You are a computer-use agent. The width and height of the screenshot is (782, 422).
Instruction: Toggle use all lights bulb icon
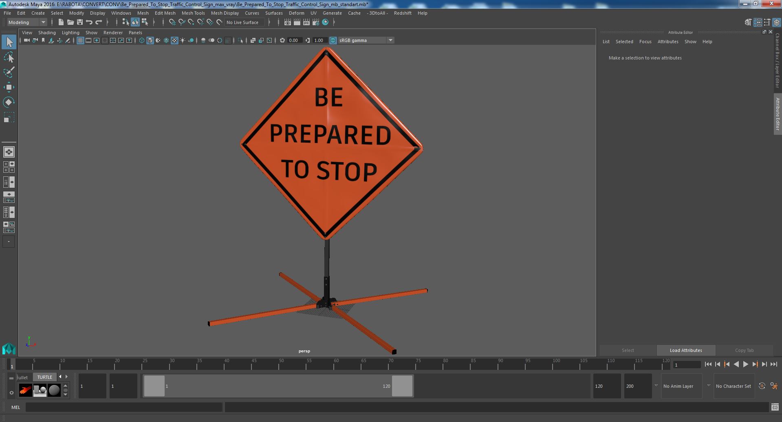[183, 40]
